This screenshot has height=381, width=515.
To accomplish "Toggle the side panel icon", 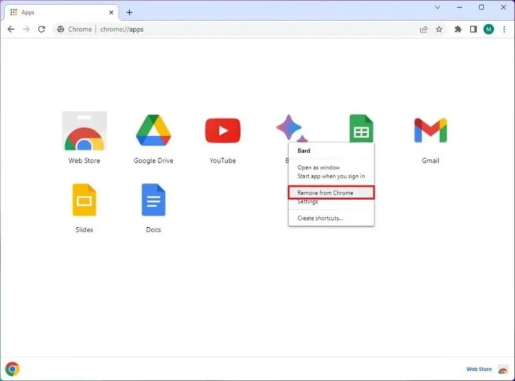I will (473, 29).
